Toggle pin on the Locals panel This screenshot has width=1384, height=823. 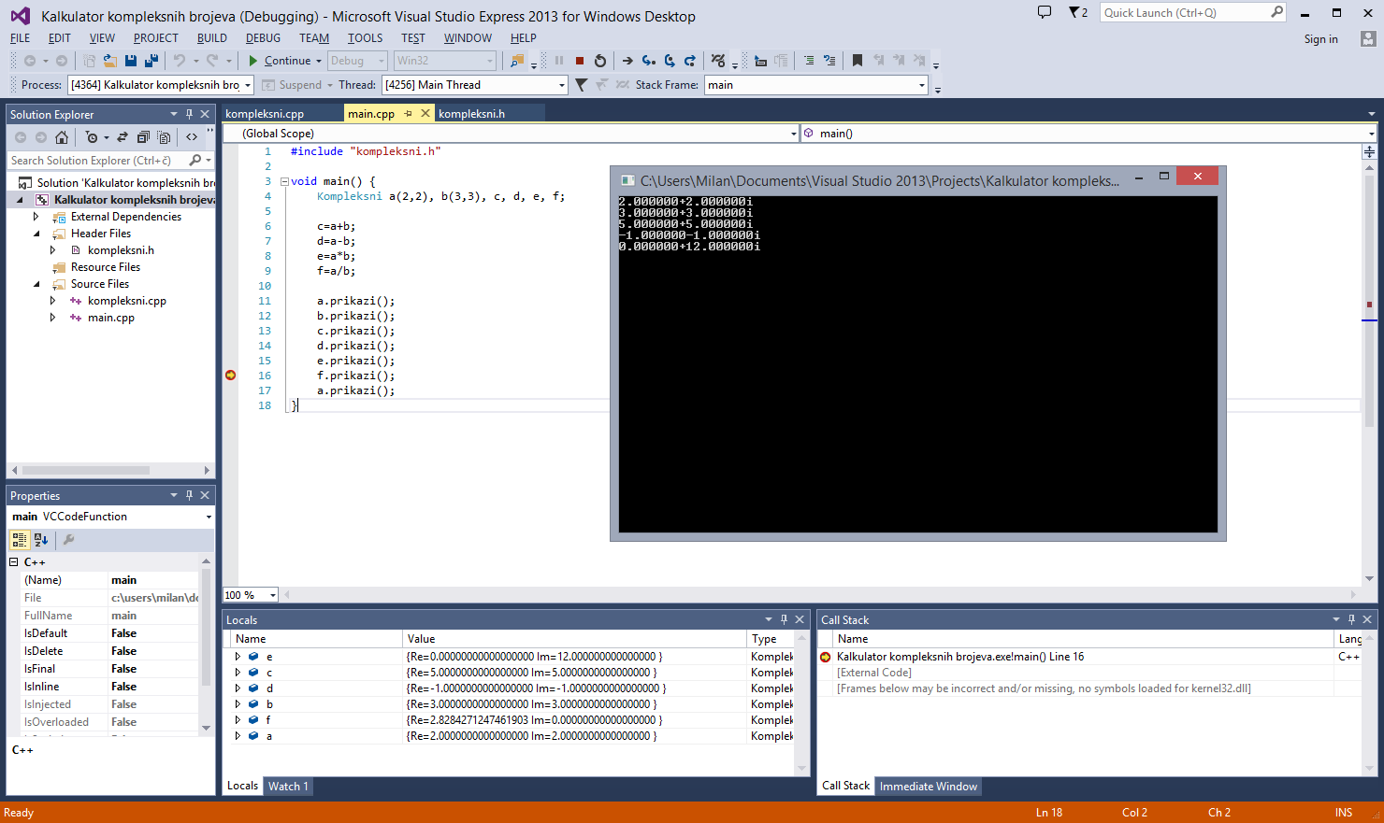coord(784,619)
